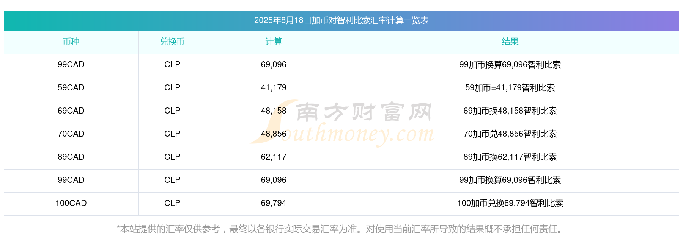The height and width of the screenshot is (246, 683).
Task: Click result text 70加币兑48,856智利比索
Action: (510, 134)
